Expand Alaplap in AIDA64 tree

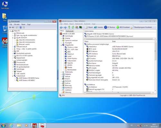point(61,38)
